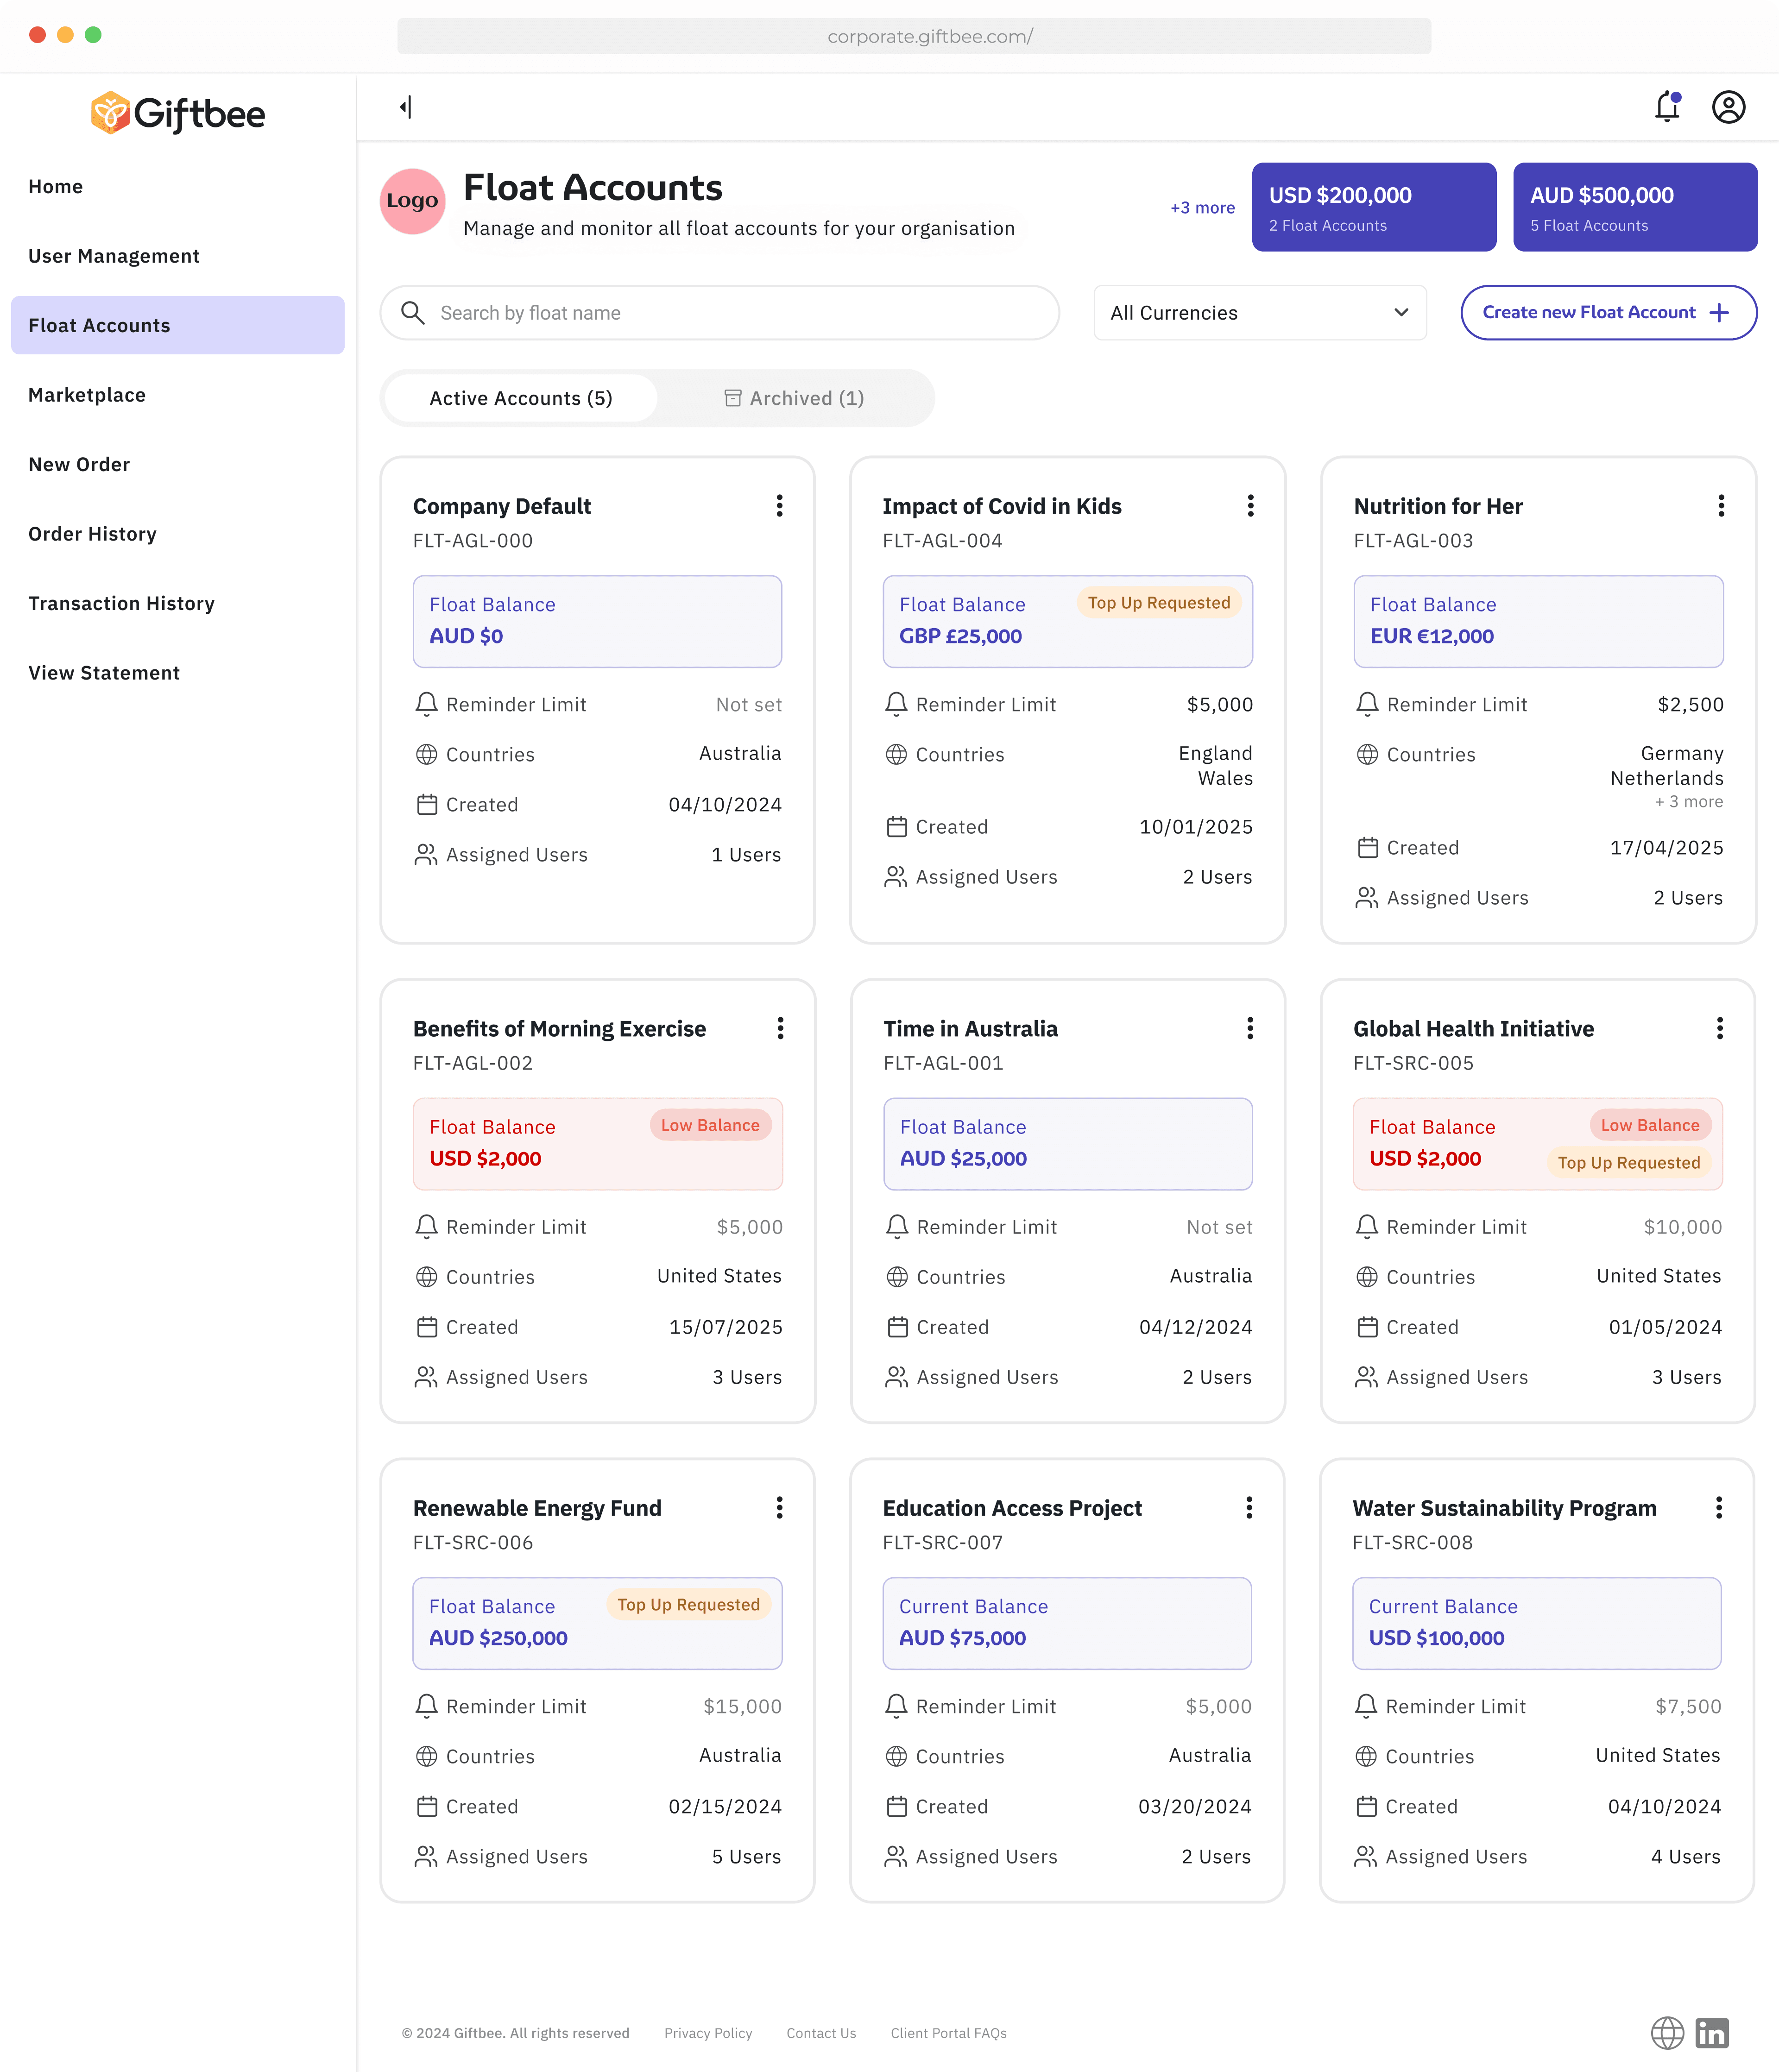Image resolution: width=1779 pixels, height=2072 pixels.
Task: Click Create new Float Account button
Action: [1608, 313]
